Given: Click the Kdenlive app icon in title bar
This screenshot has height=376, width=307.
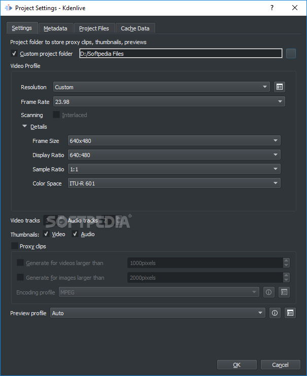Looking at the screenshot, I should tap(9, 8).
